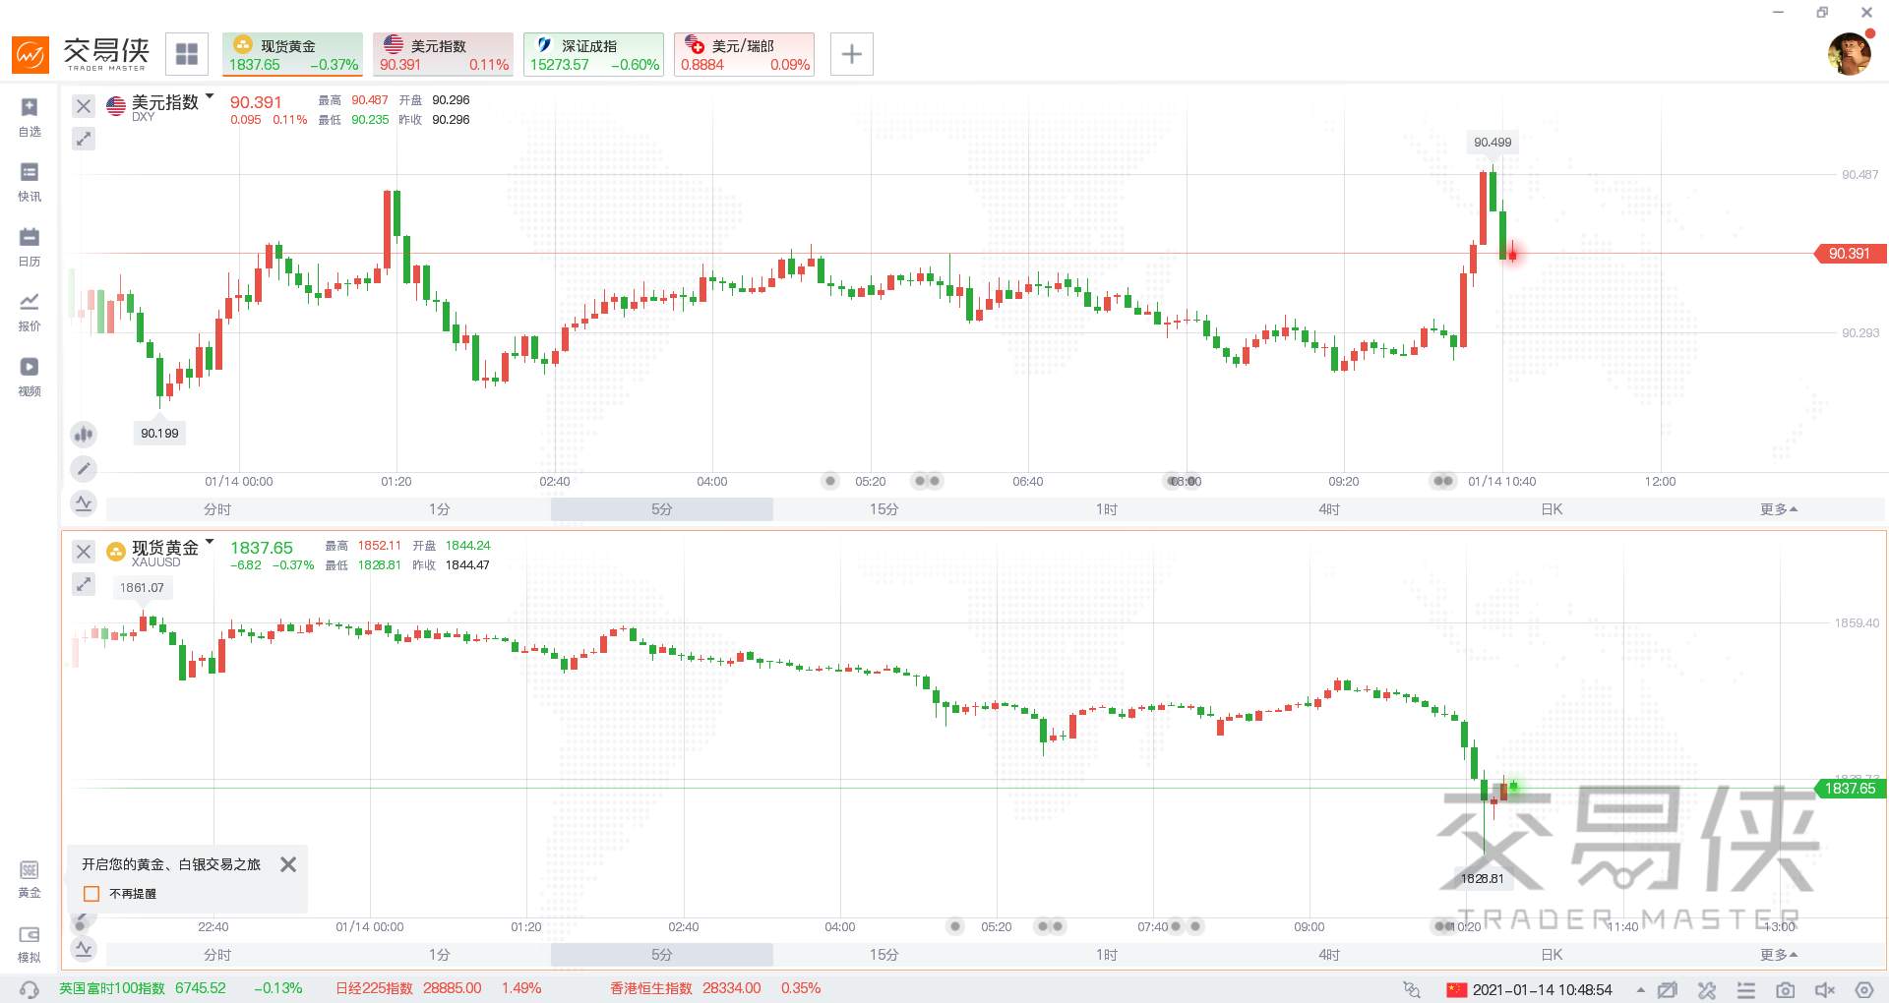
Task: Open the 自选 watchlist sidebar icon
Action: (30, 115)
